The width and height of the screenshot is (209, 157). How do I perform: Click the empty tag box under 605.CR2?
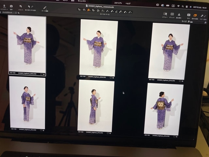41,74
